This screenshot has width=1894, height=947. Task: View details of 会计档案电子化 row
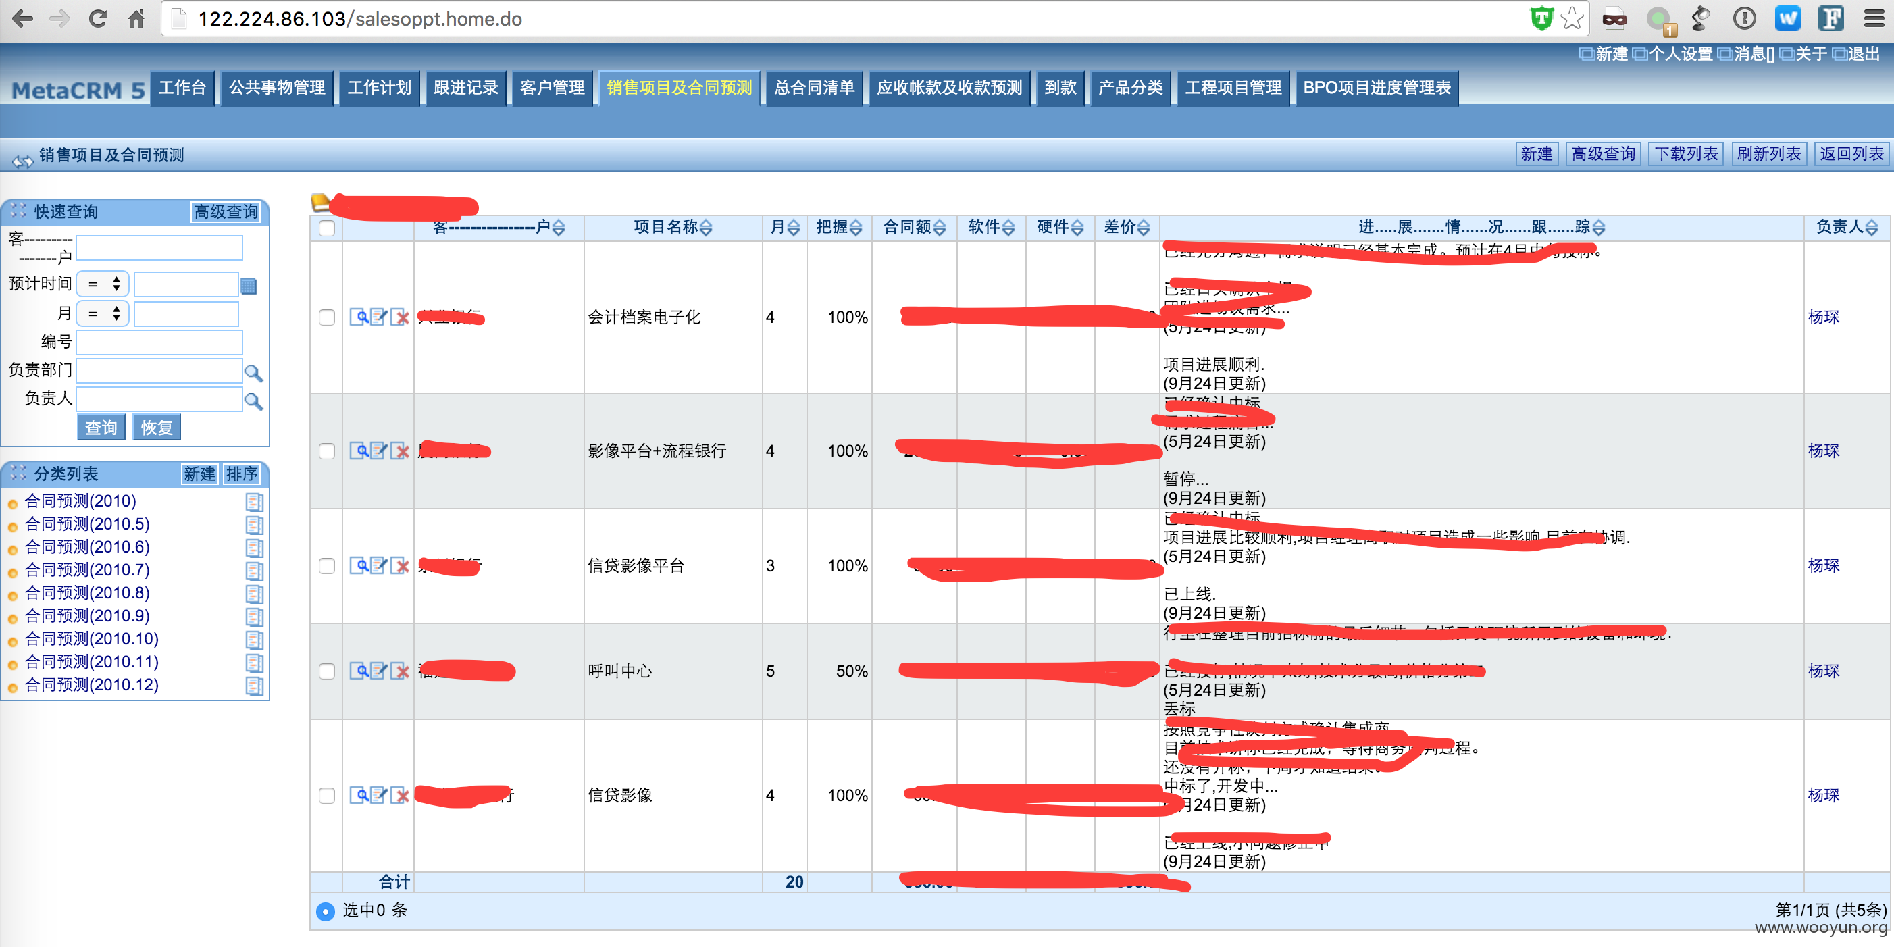[359, 317]
